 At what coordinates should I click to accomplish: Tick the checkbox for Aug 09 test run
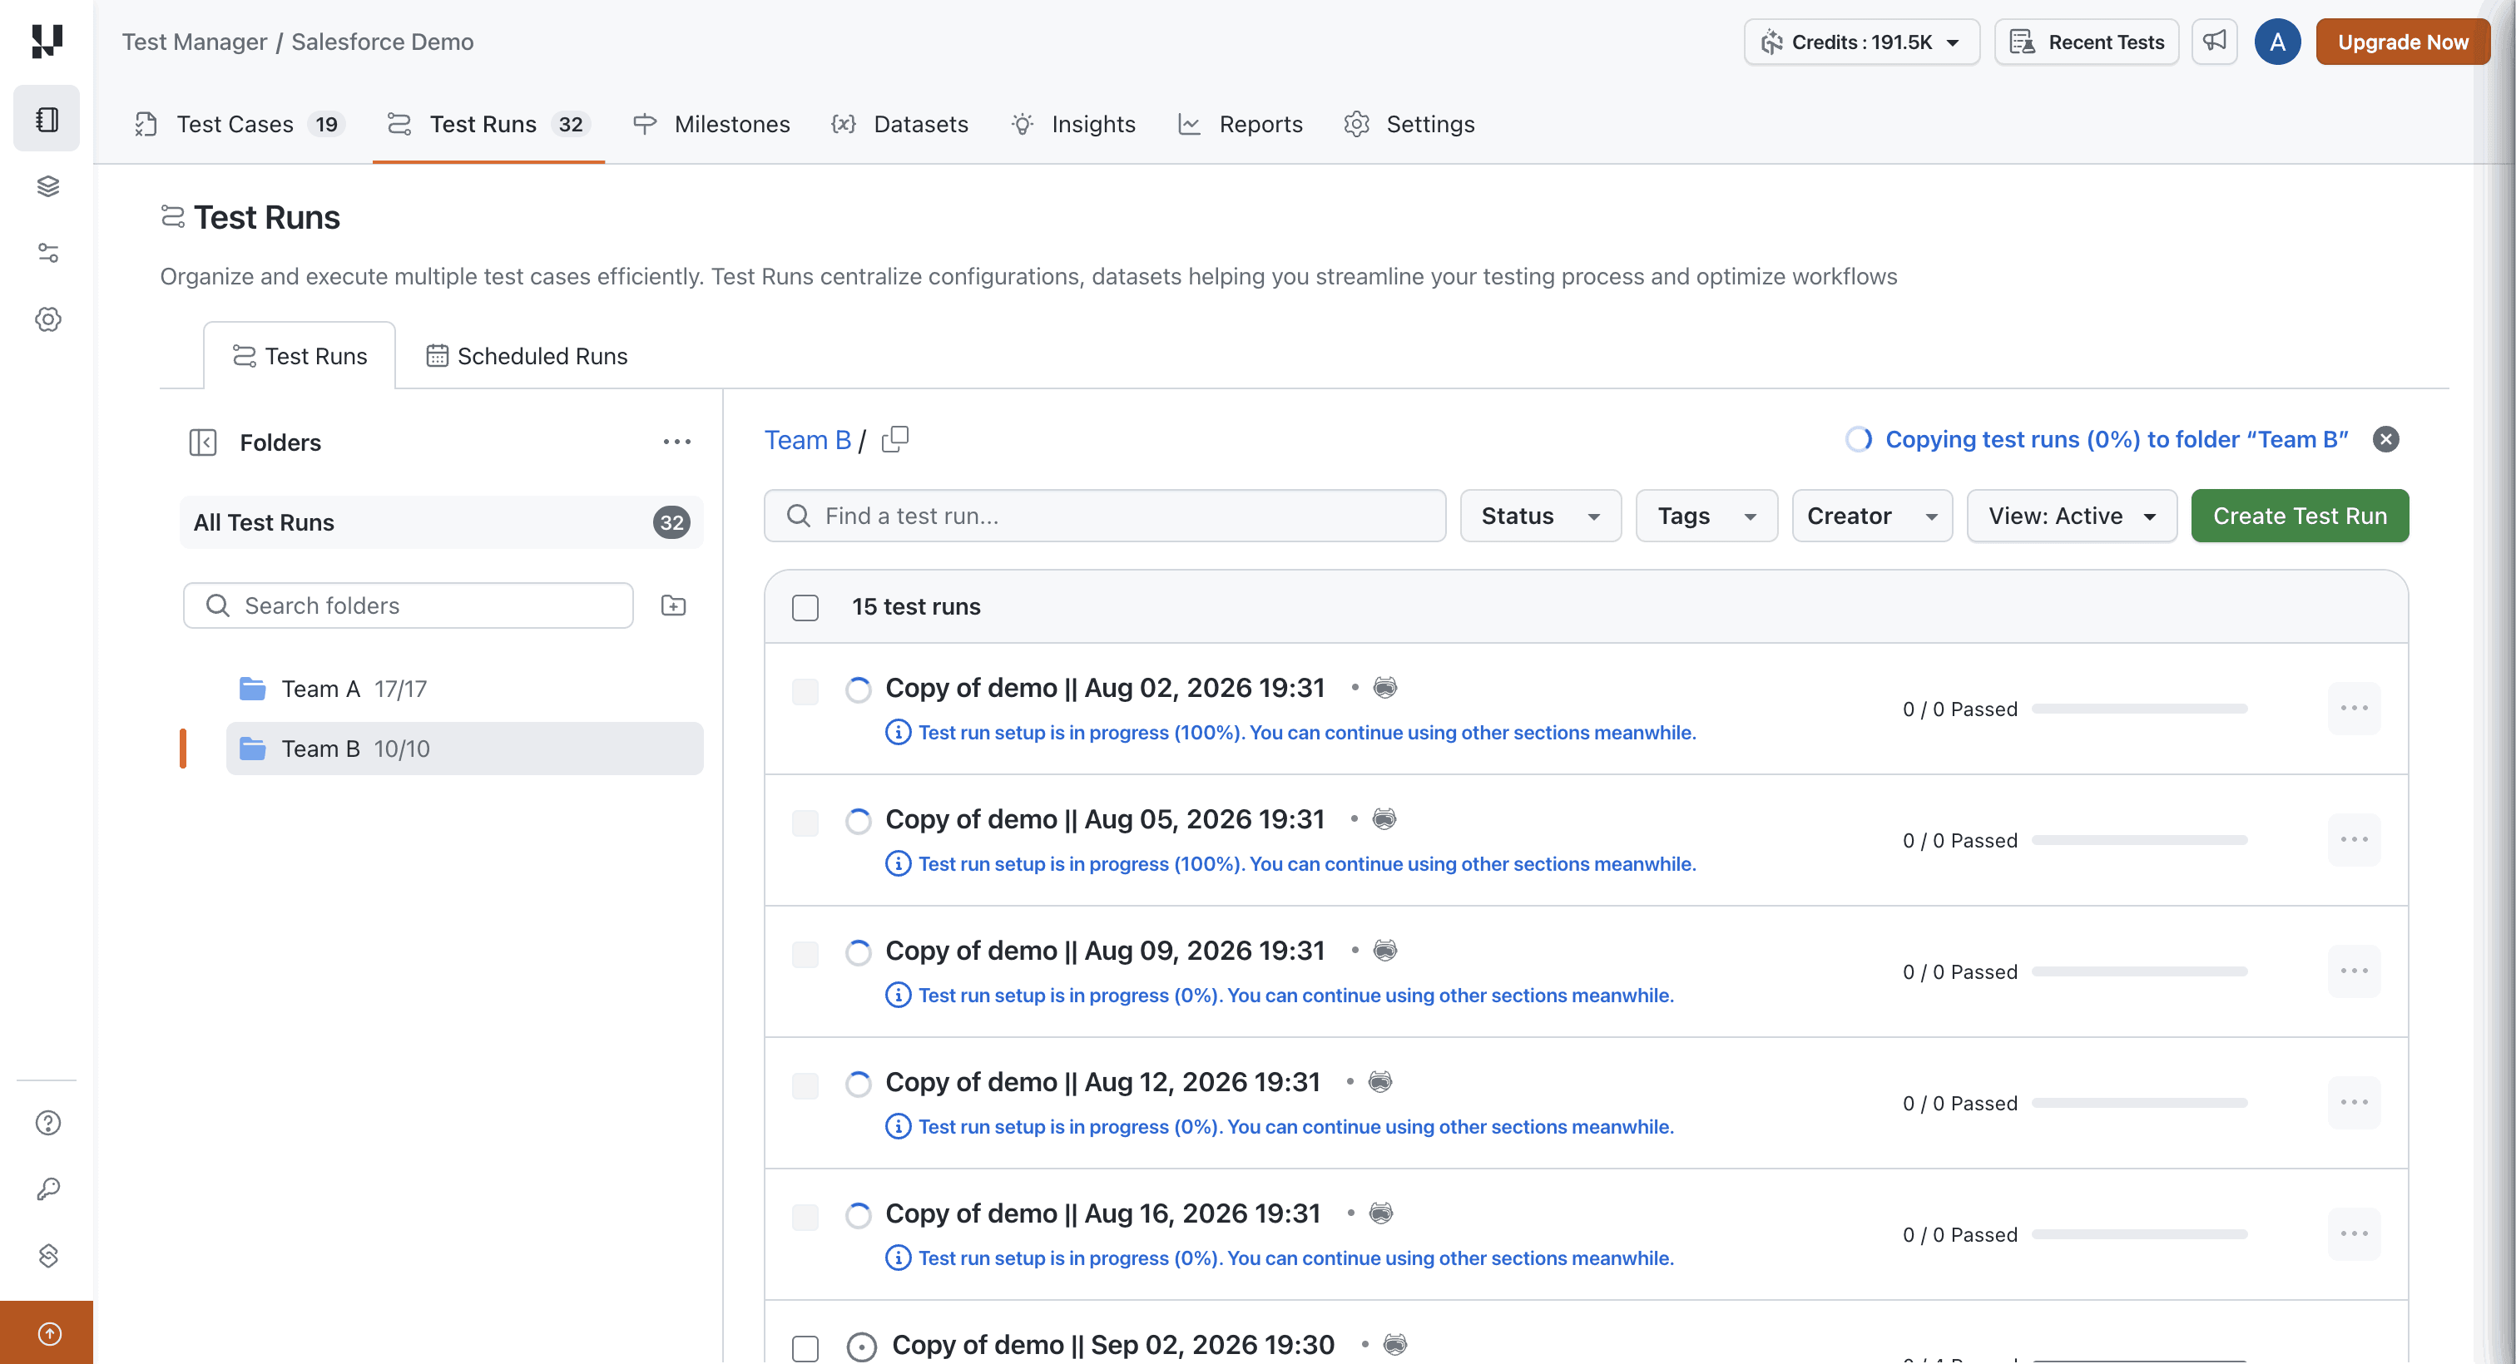coord(805,954)
